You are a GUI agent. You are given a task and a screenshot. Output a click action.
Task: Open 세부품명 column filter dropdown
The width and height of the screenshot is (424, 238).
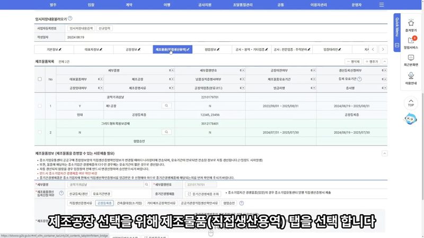click(x=172, y=70)
